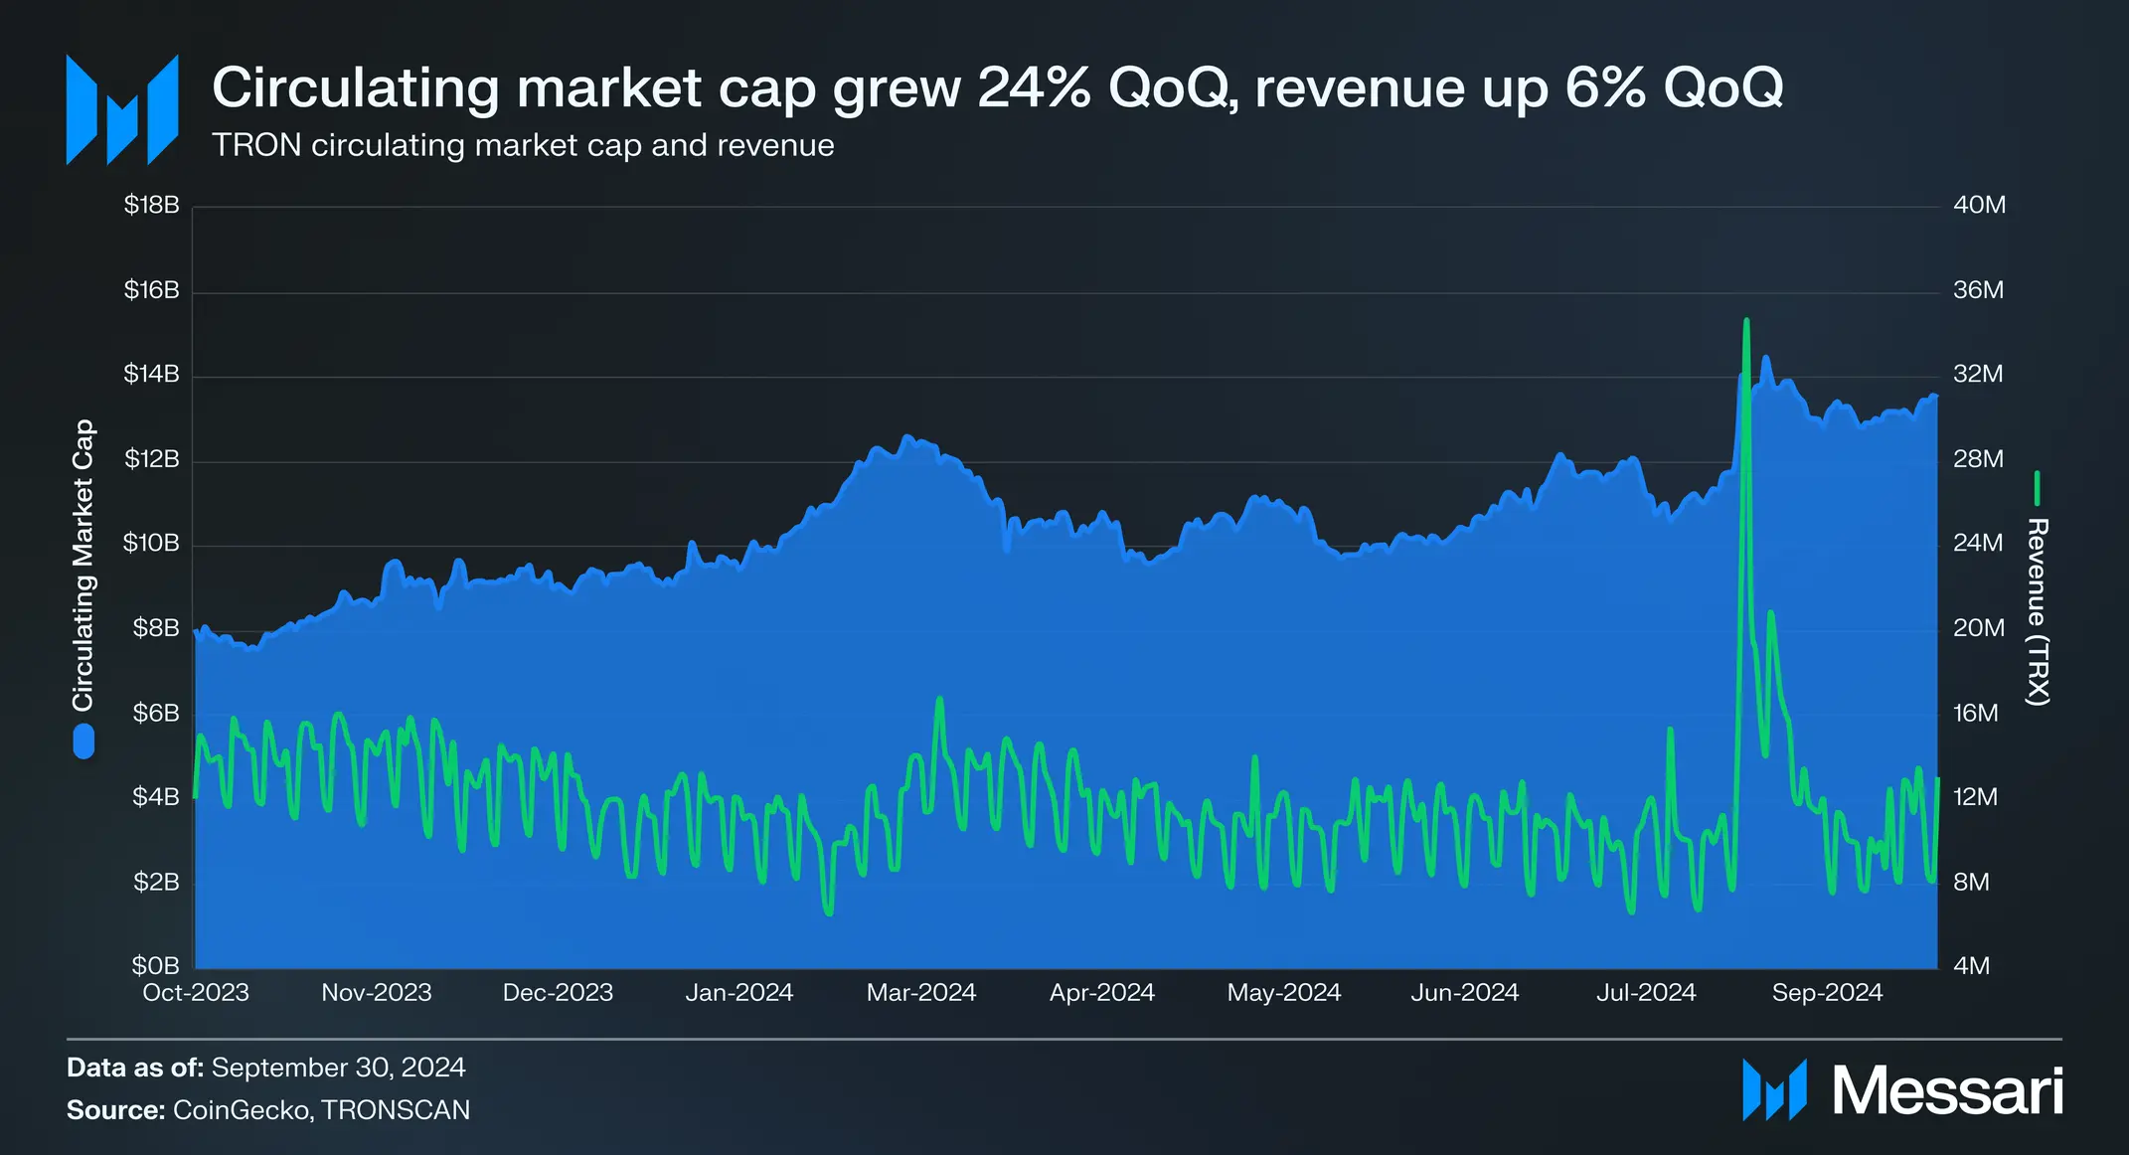This screenshot has width=2129, height=1155.
Task: Select the Sep-2024 x-axis label
Action: 1827,992
